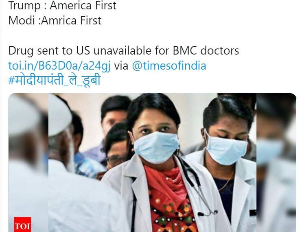Open the @timesofindia mention
This screenshot has height=232, width=304.
(169, 66)
